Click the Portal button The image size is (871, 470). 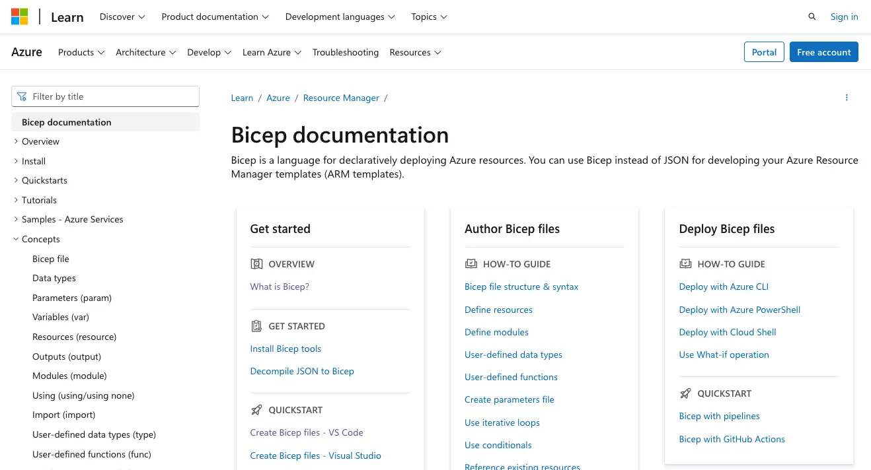click(x=764, y=52)
